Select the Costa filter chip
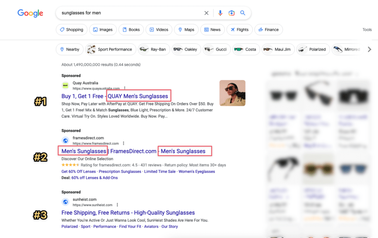378x238 pixels. [x=246, y=50]
